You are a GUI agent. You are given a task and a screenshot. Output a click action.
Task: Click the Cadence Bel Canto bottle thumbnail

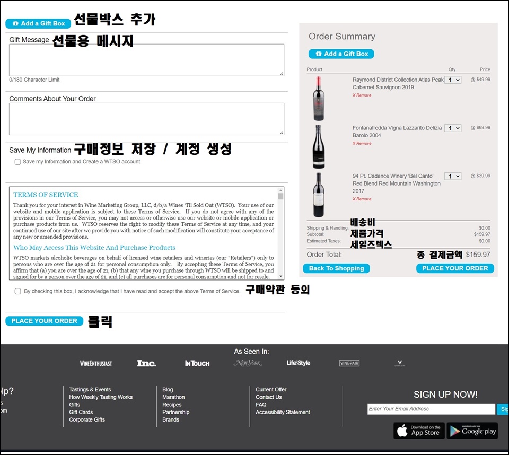coord(319,195)
